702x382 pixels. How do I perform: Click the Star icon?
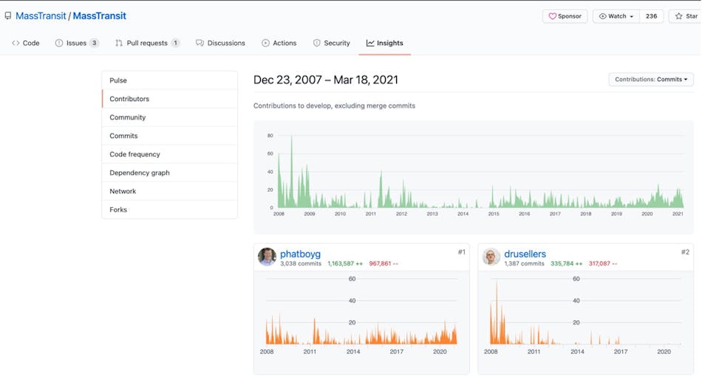pyautogui.click(x=678, y=16)
